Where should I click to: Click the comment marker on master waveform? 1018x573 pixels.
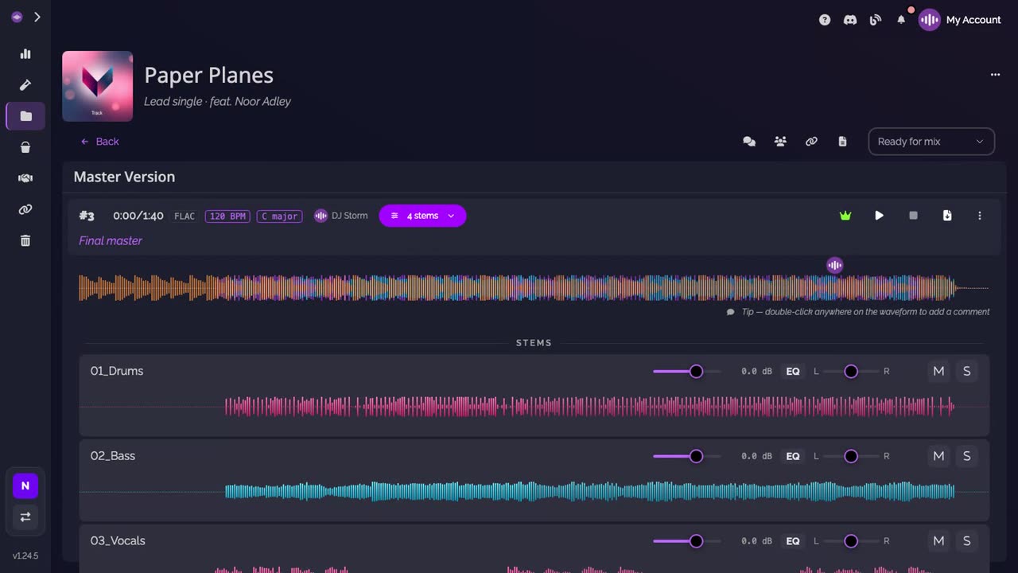[x=834, y=265]
